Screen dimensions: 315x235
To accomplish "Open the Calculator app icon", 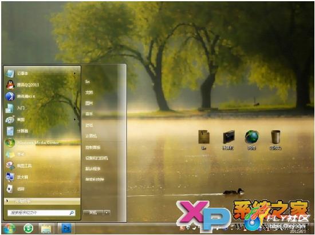I will pos(10,131).
